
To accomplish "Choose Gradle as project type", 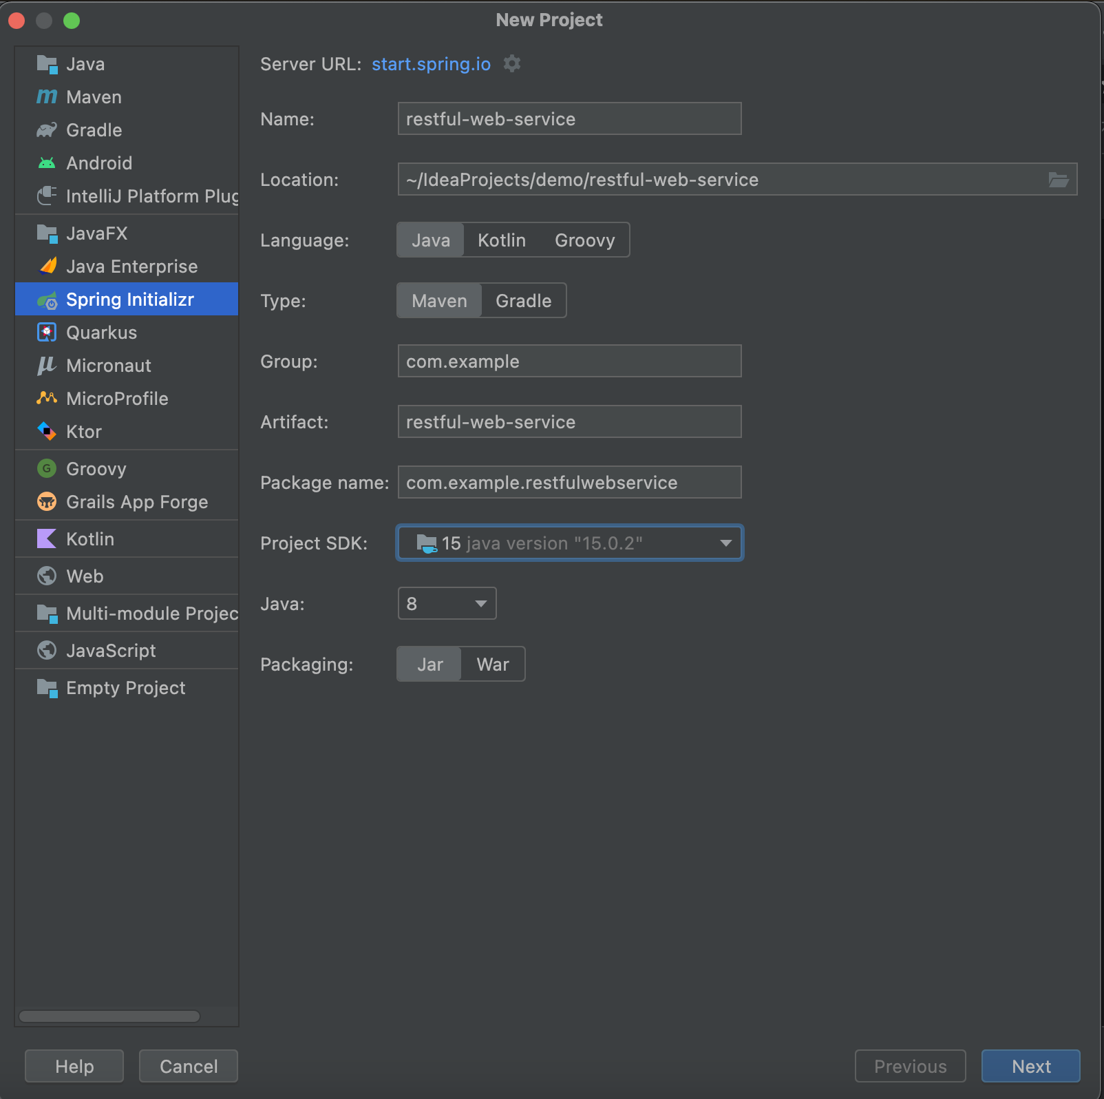I will [524, 301].
